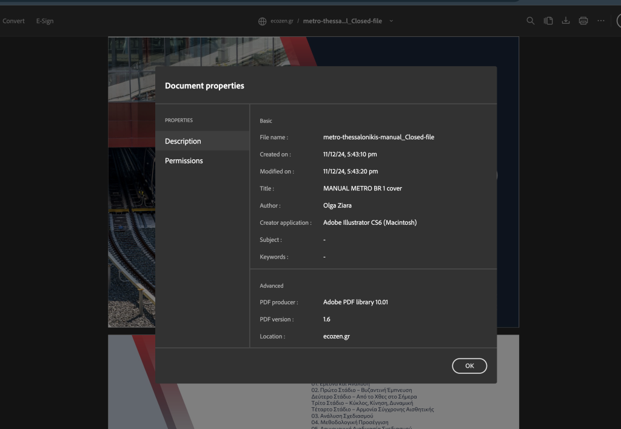Click the "Author :" label
Image resolution: width=621 pixels, height=429 pixels.
tap(270, 205)
